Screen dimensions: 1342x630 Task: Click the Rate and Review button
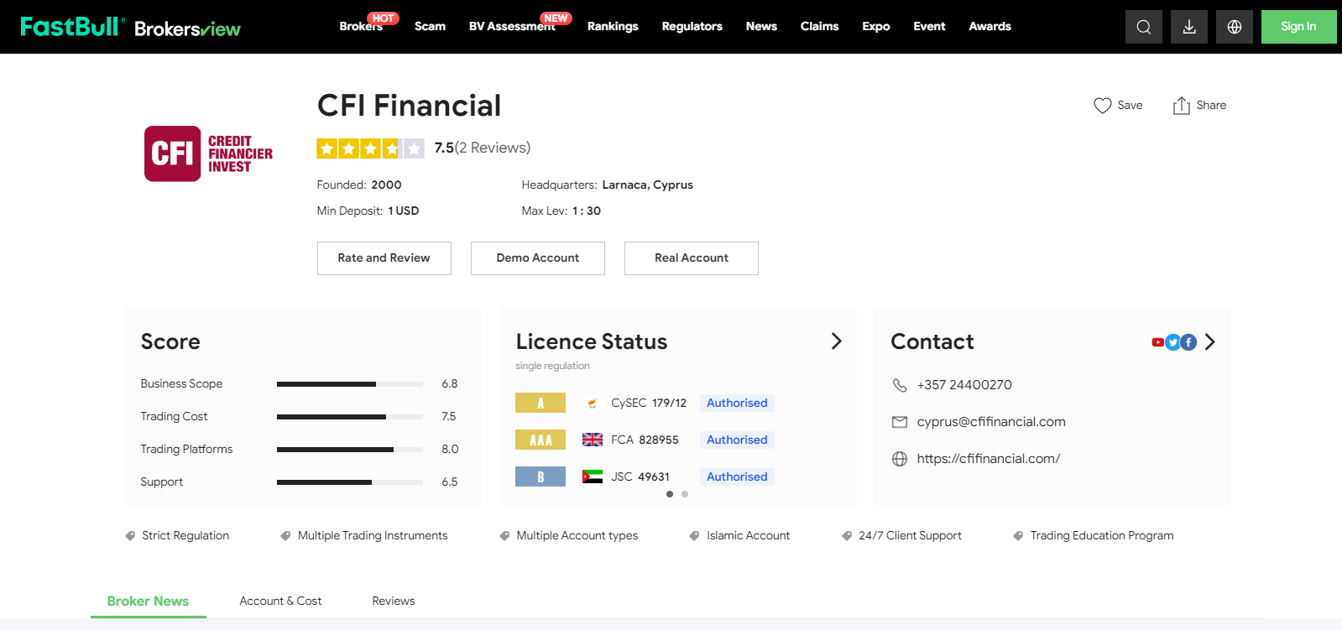(x=384, y=258)
